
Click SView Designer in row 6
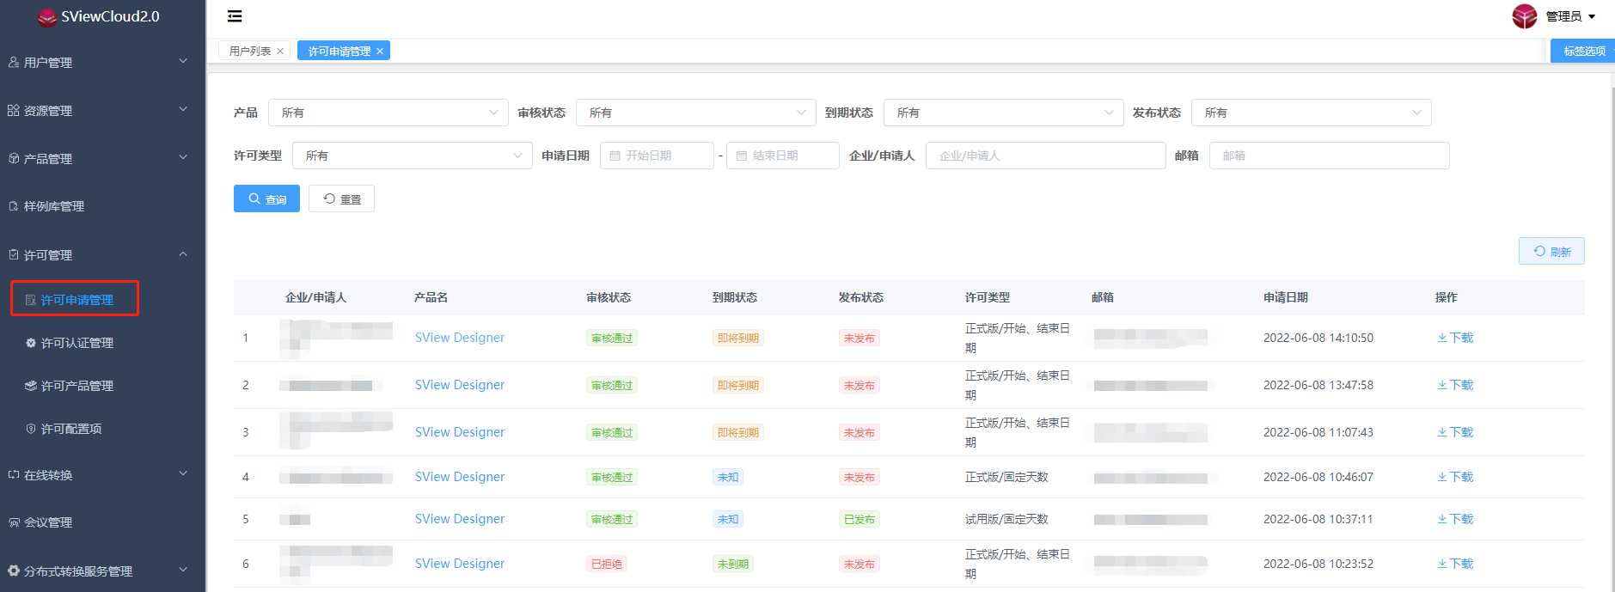pyautogui.click(x=460, y=564)
